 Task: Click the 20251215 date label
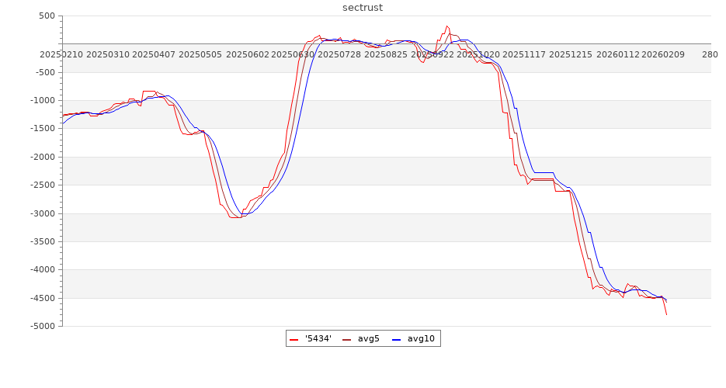(x=570, y=55)
